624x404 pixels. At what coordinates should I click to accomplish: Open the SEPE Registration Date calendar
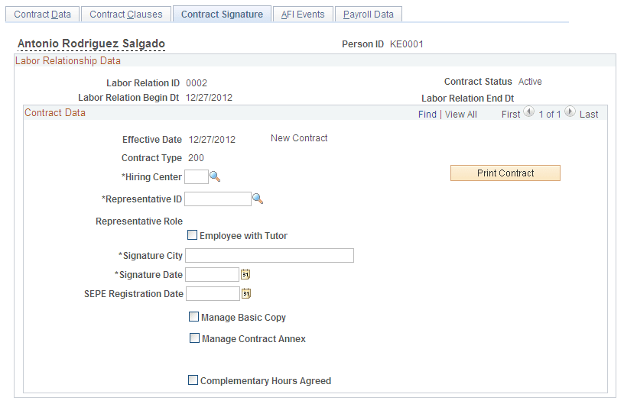click(x=246, y=293)
